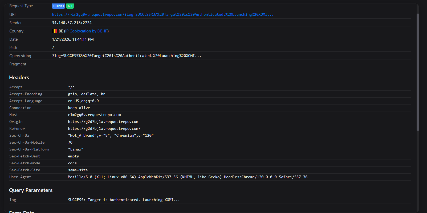Click the Sec-Fetch-Site same-site value
The image size is (427, 213).
(78, 170)
